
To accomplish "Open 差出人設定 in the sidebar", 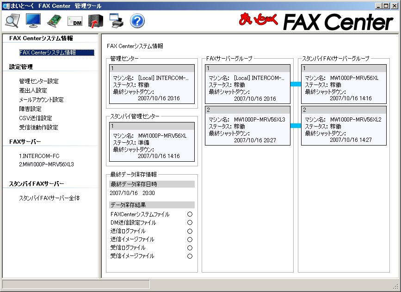I will (33, 91).
